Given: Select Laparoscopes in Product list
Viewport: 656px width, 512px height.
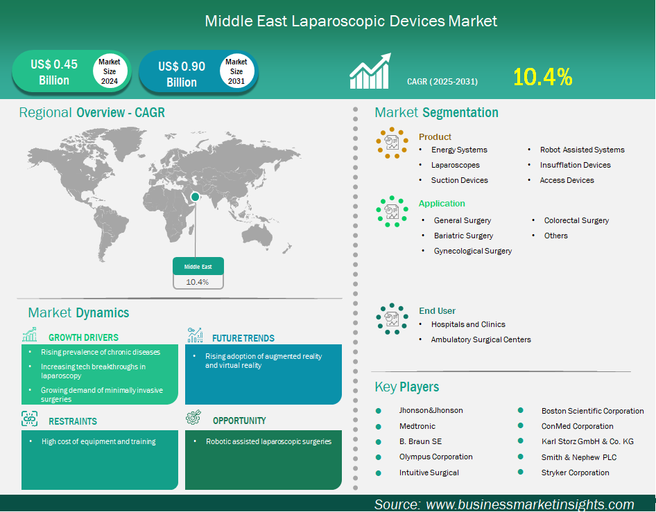Looking at the screenshot, I should [456, 165].
